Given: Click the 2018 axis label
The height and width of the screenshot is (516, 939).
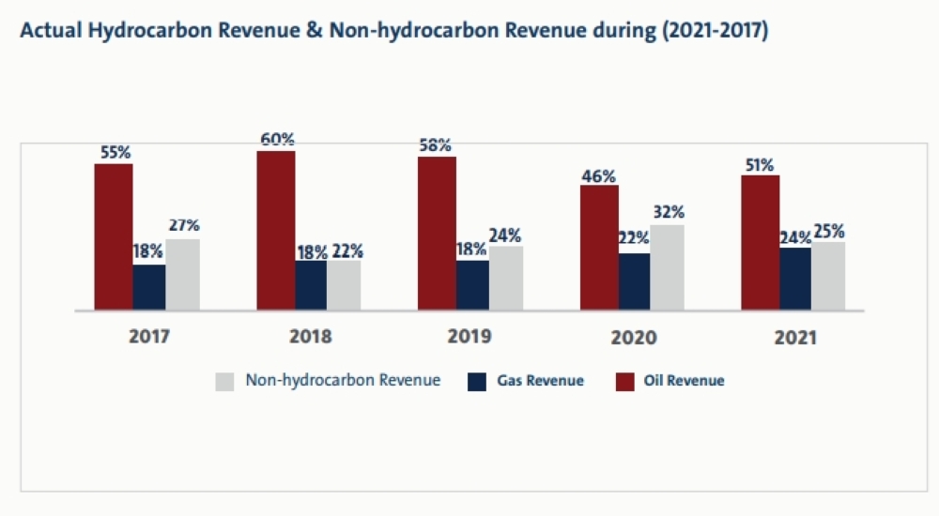Looking at the screenshot, I should 310,337.
